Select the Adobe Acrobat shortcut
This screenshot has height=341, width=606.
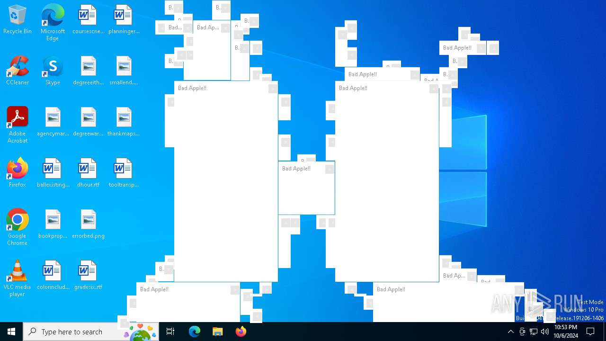18,125
